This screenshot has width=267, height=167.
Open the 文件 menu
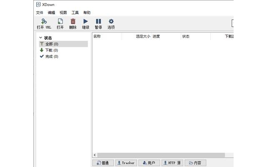pyautogui.click(x=40, y=13)
